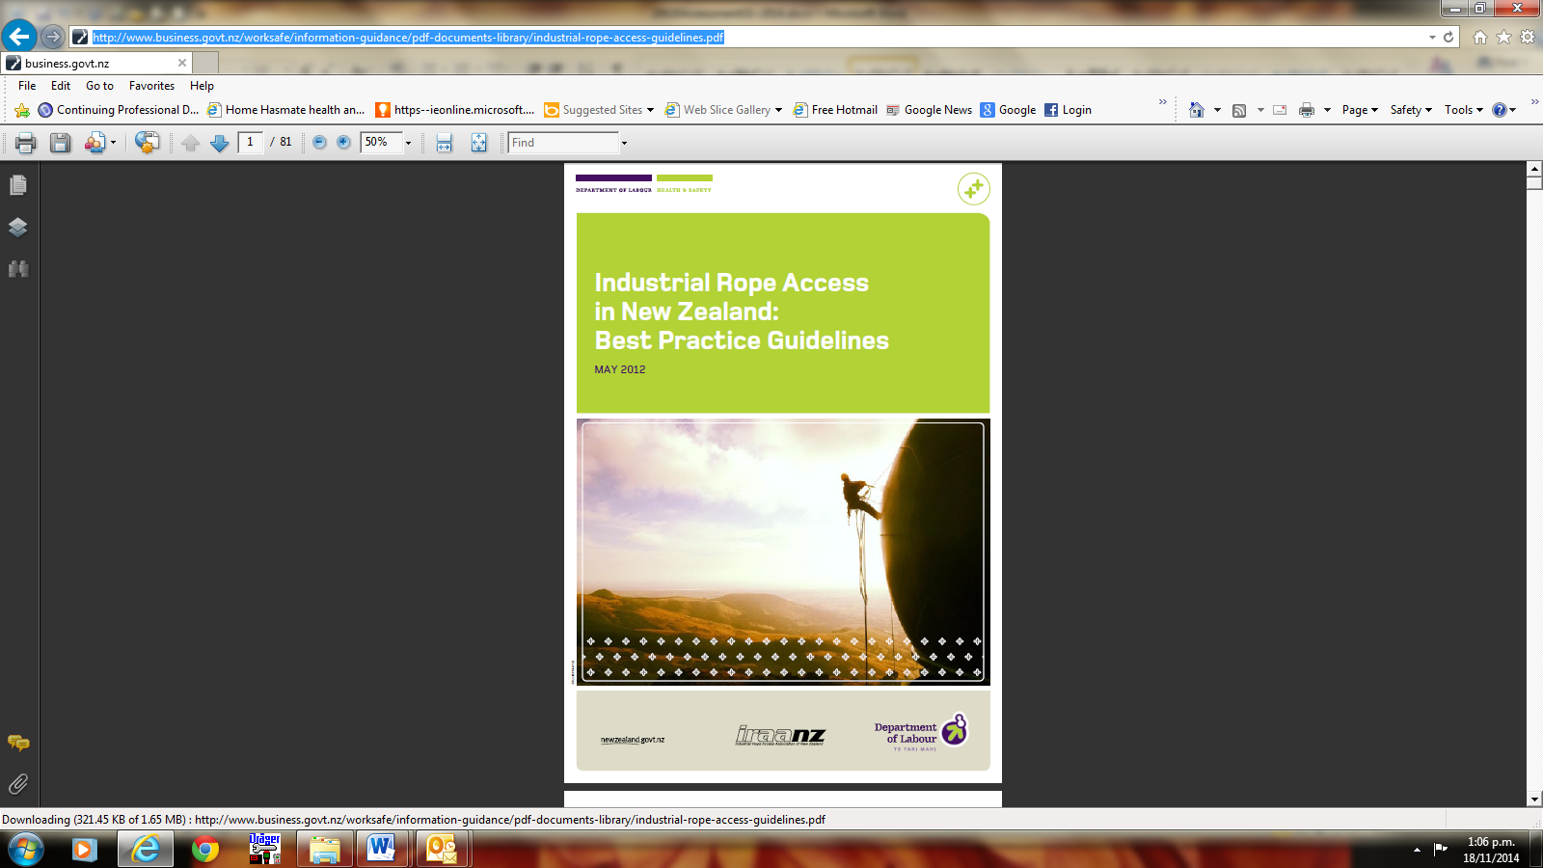Expand the Find box options dropdown
The width and height of the screenshot is (1543, 868).
point(624,143)
